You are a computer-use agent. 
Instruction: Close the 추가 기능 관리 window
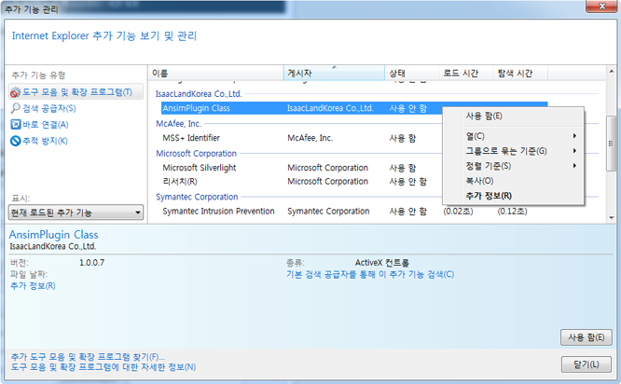(x=601, y=6)
